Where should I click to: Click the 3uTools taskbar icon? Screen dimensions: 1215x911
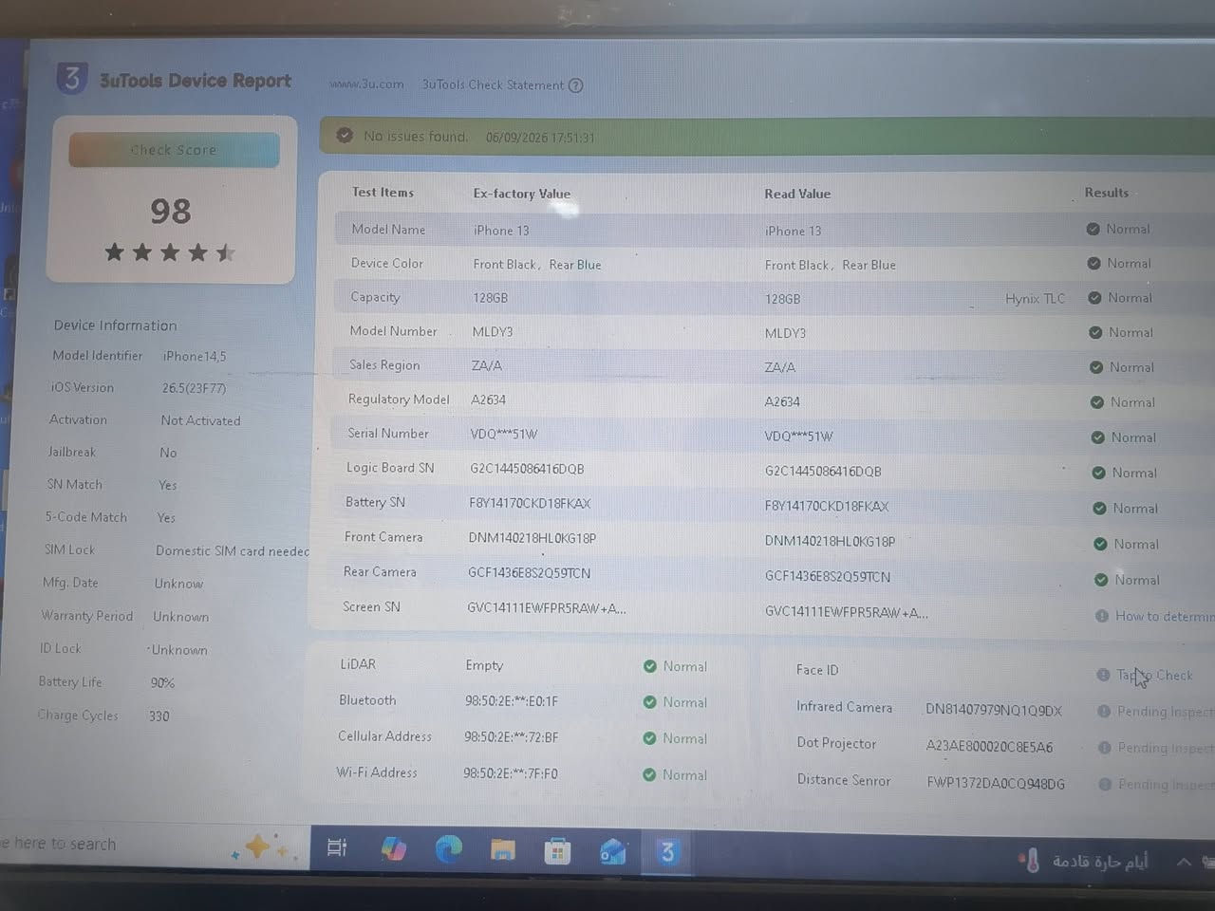point(667,852)
